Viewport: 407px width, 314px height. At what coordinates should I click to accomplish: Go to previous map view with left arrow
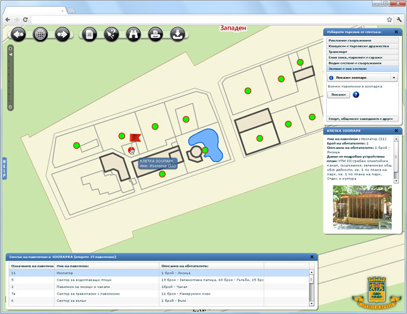pyautogui.click(x=18, y=34)
